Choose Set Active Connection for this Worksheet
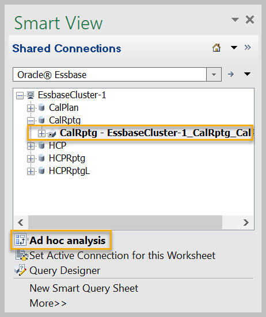The image size is (266, 317). click(122, 256)
